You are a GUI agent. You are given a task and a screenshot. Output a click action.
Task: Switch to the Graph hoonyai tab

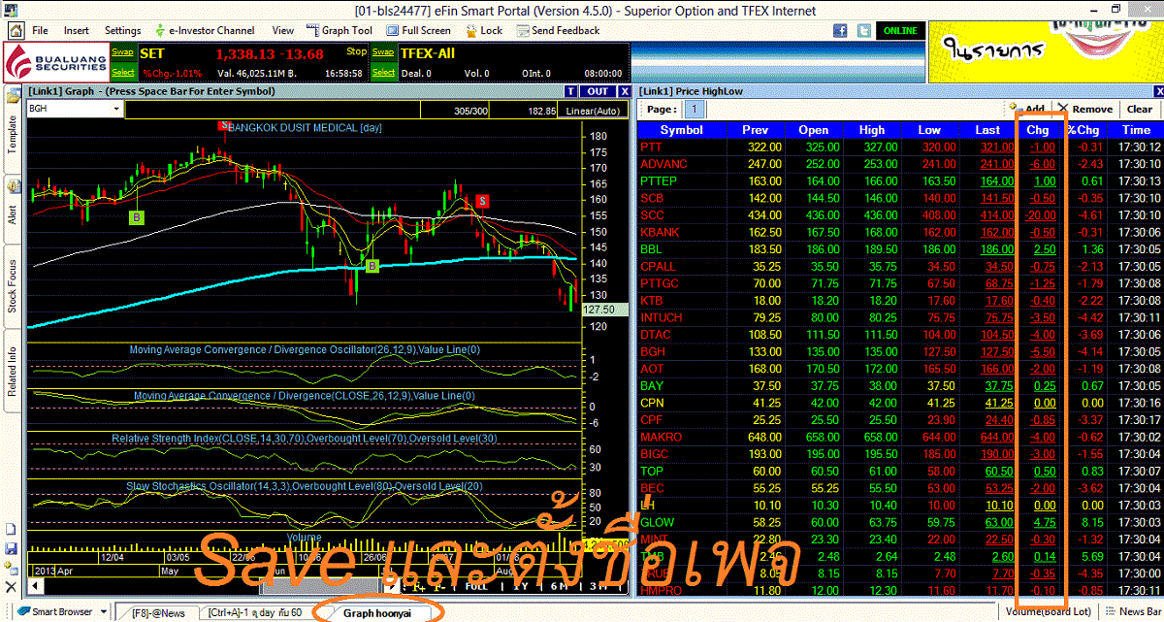point(378,612)
